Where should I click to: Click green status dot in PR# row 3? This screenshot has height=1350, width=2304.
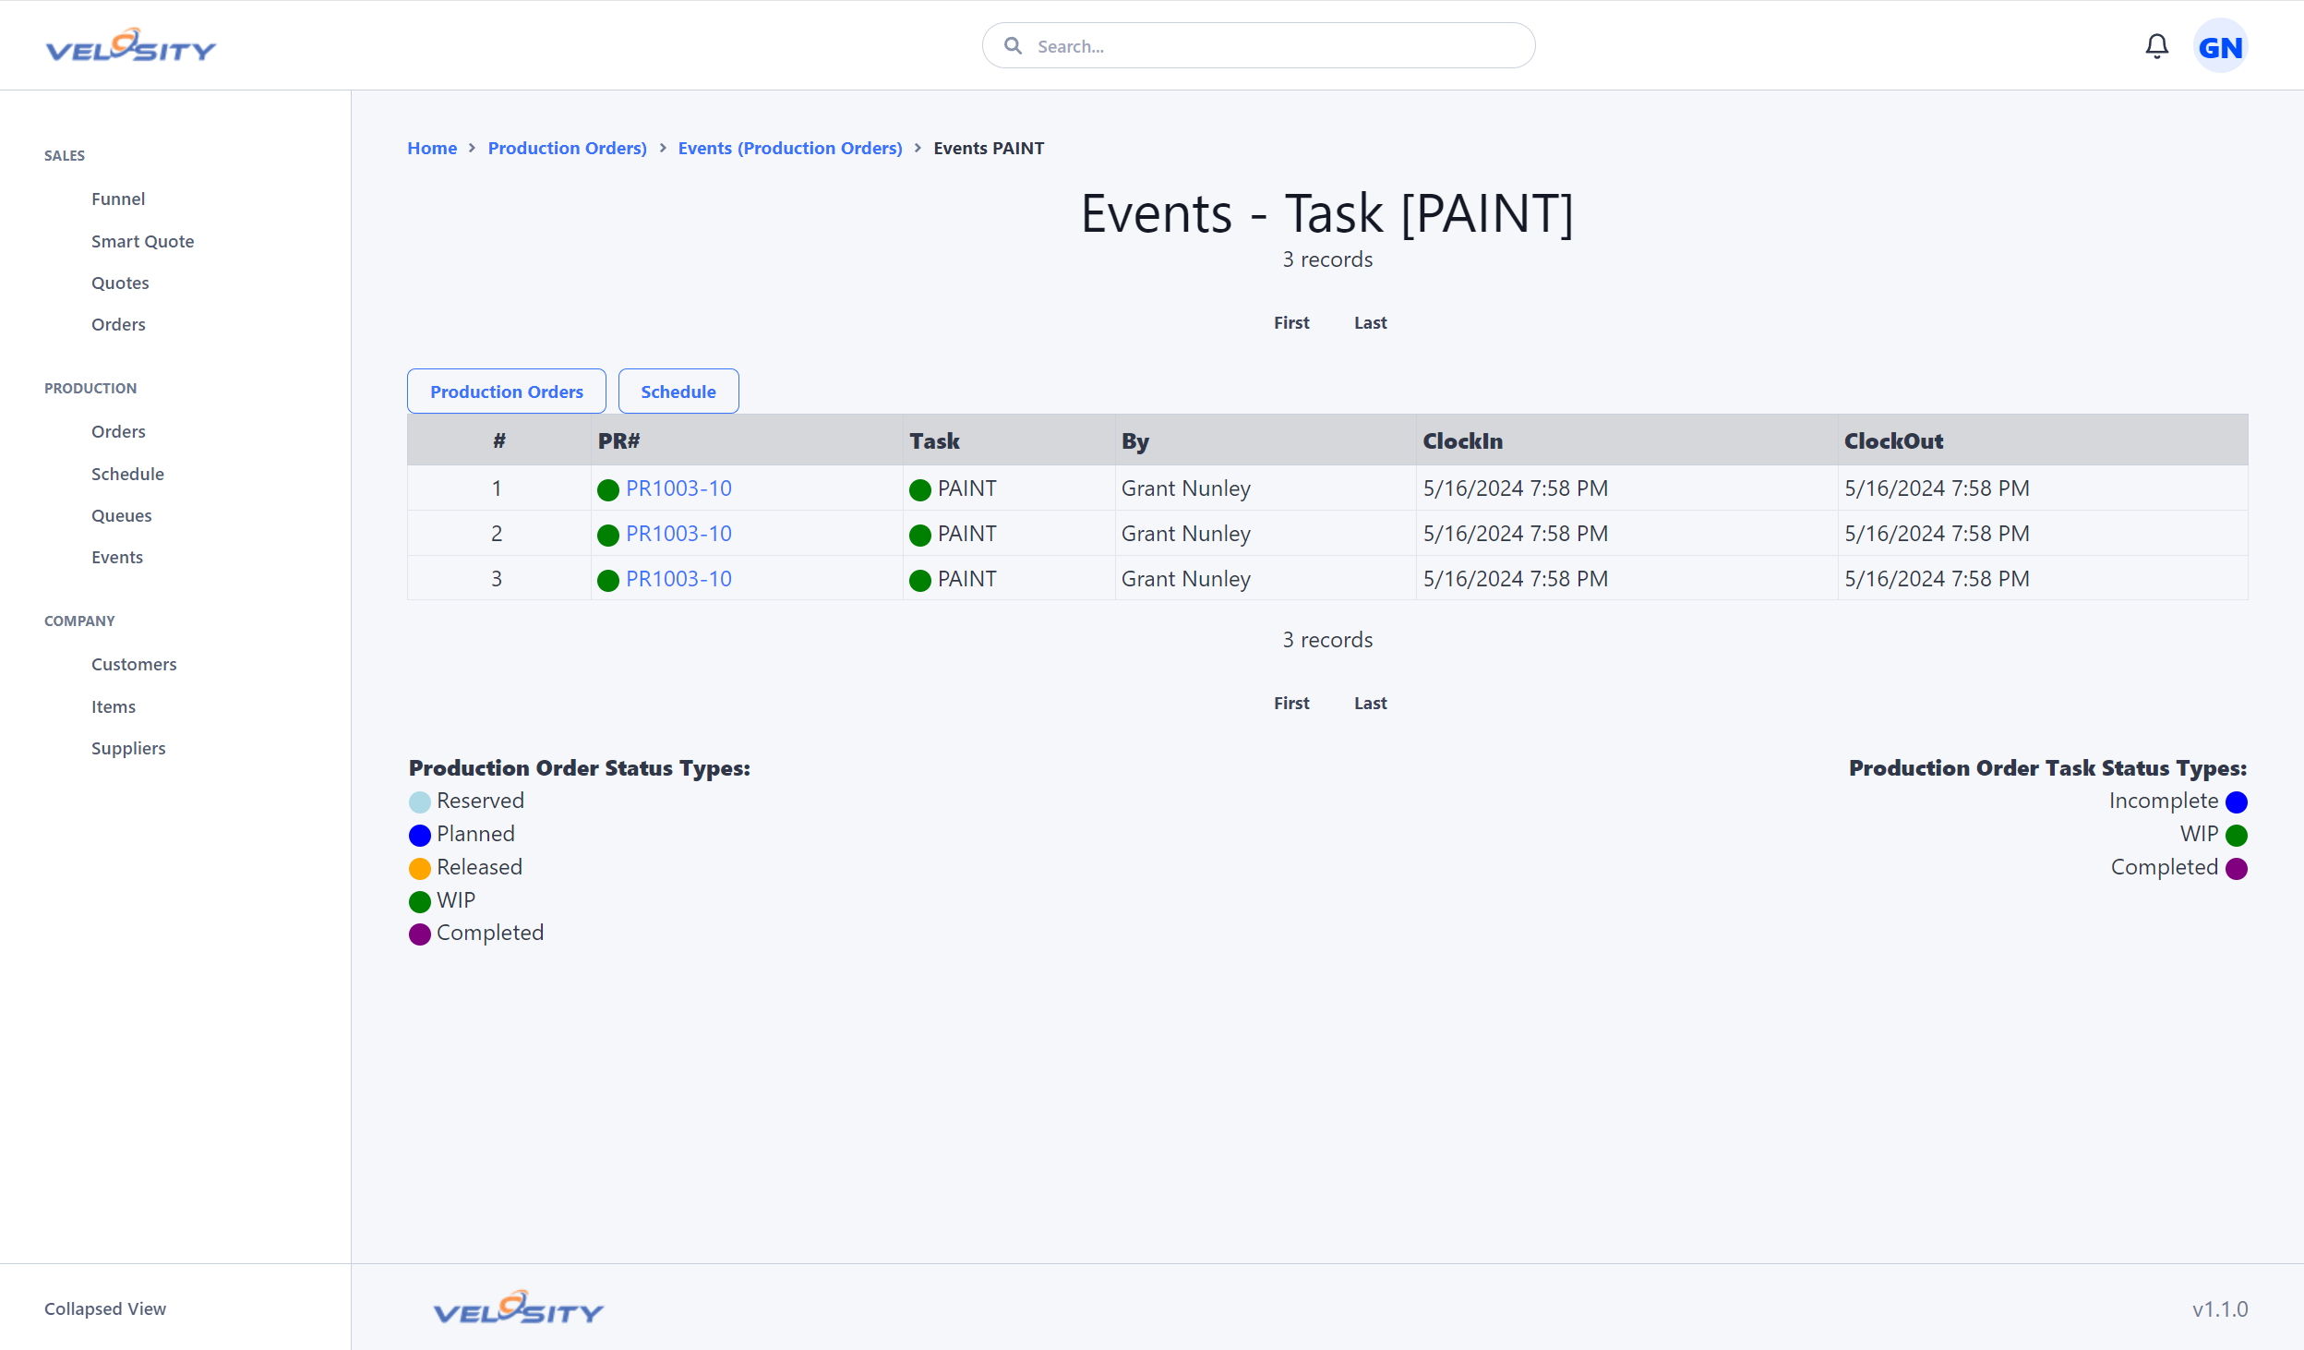tap(608, 580)
